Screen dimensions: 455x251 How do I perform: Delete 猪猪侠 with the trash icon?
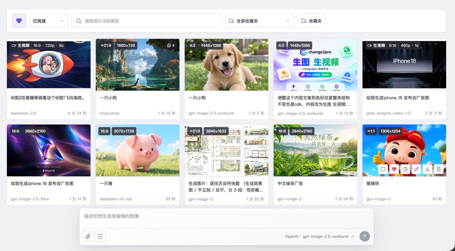click(x=439, y=169)
